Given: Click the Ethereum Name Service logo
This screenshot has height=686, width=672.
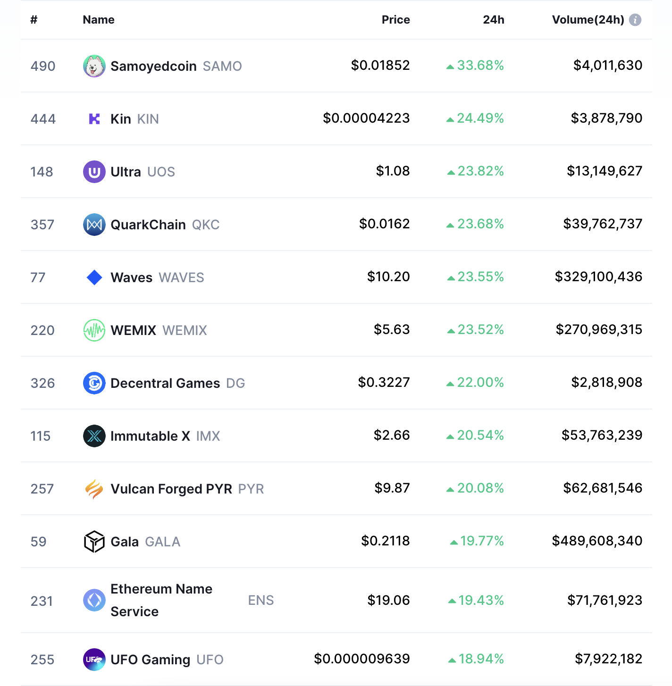Looking at the screenshot, I should [94, 600].
